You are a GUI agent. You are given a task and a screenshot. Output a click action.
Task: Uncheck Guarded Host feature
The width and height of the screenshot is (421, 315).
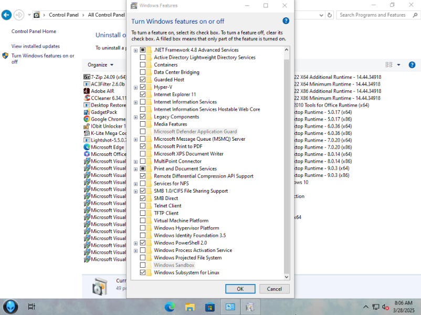pyautogui.click(x=143, y=79)
